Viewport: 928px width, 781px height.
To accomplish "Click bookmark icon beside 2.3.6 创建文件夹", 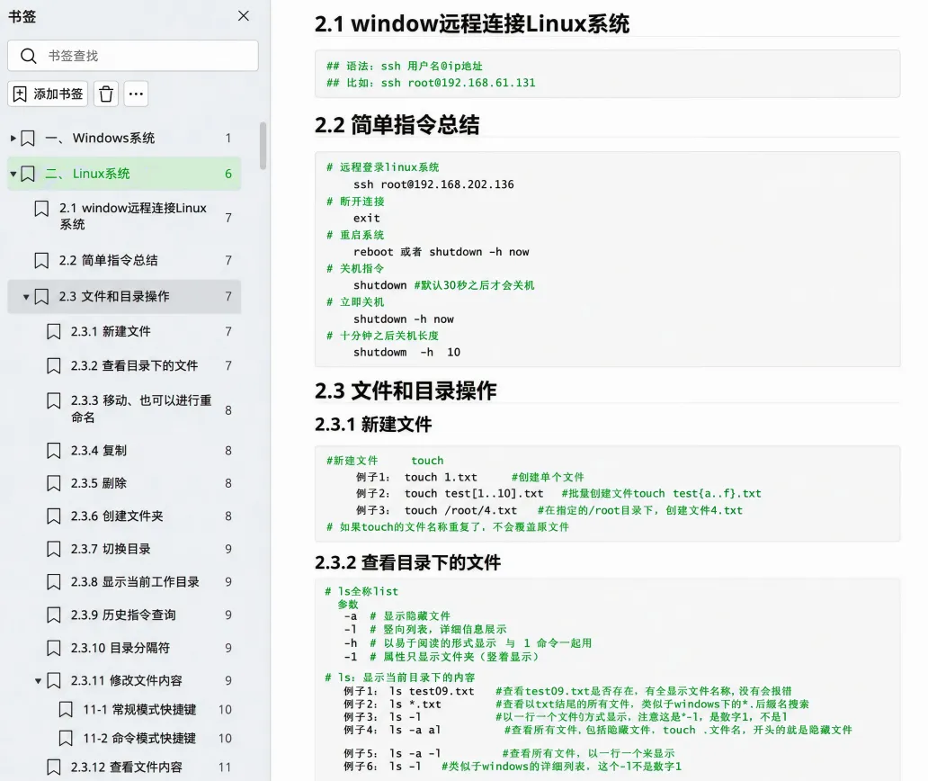I will 54,516.
